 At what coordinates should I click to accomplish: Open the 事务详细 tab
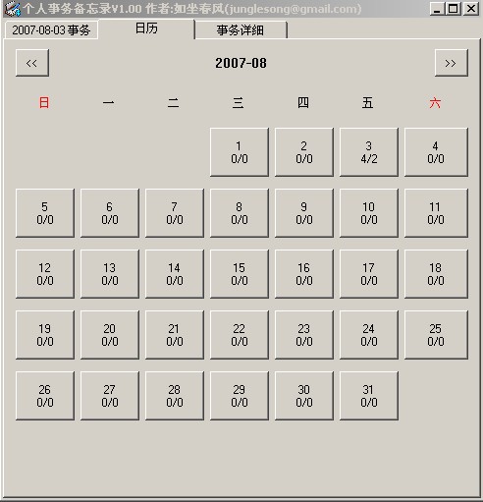[x=241, y=30]
